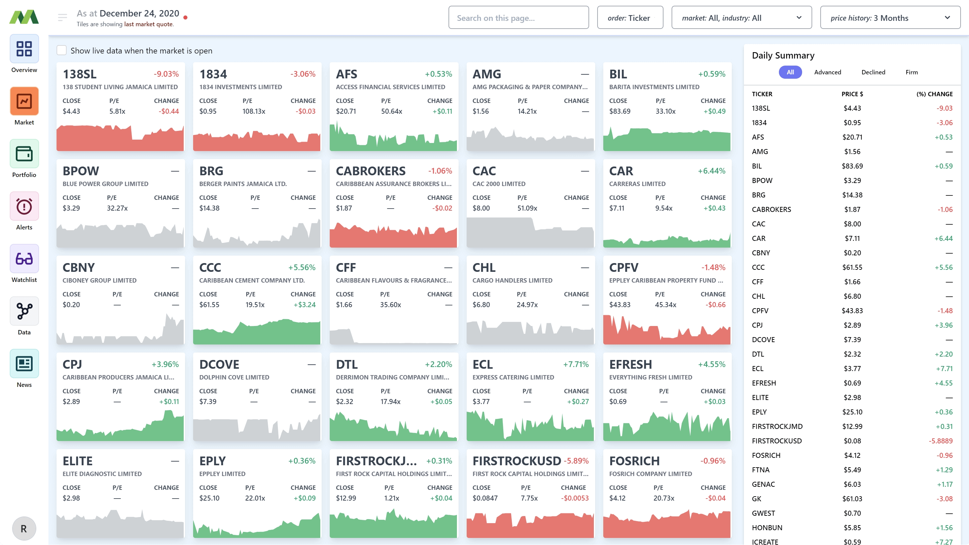Open the Overview dashboard icon

coord(24,49)
